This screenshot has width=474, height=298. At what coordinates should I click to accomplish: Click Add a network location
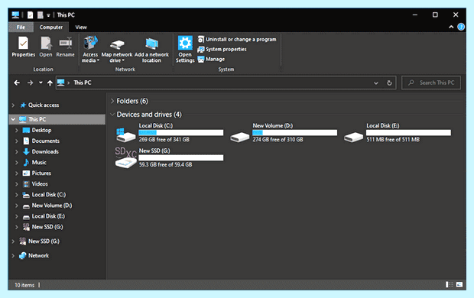tap(151, 49)
